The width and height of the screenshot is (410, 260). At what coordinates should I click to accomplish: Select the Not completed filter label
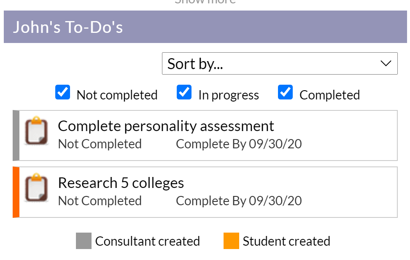click(117, 95)
